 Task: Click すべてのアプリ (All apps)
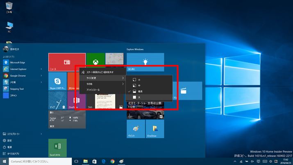(x=14, y=154)
